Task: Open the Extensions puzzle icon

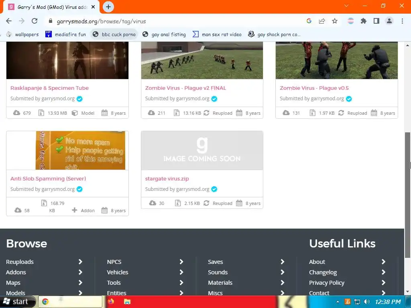Action: (363, 21)
